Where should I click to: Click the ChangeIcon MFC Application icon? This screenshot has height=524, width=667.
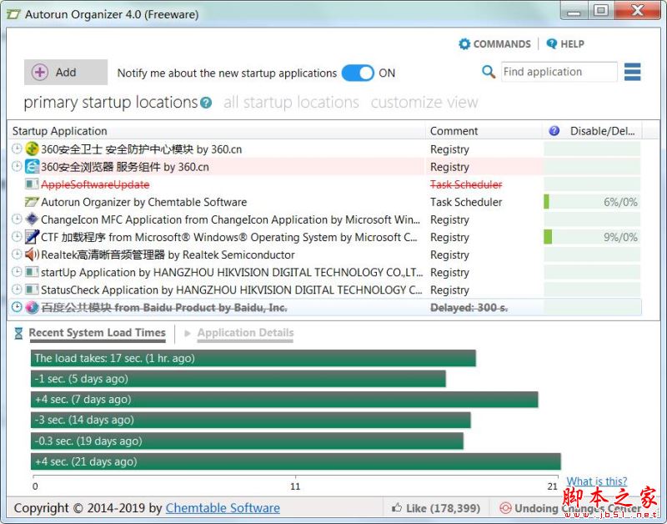point(32,219)
